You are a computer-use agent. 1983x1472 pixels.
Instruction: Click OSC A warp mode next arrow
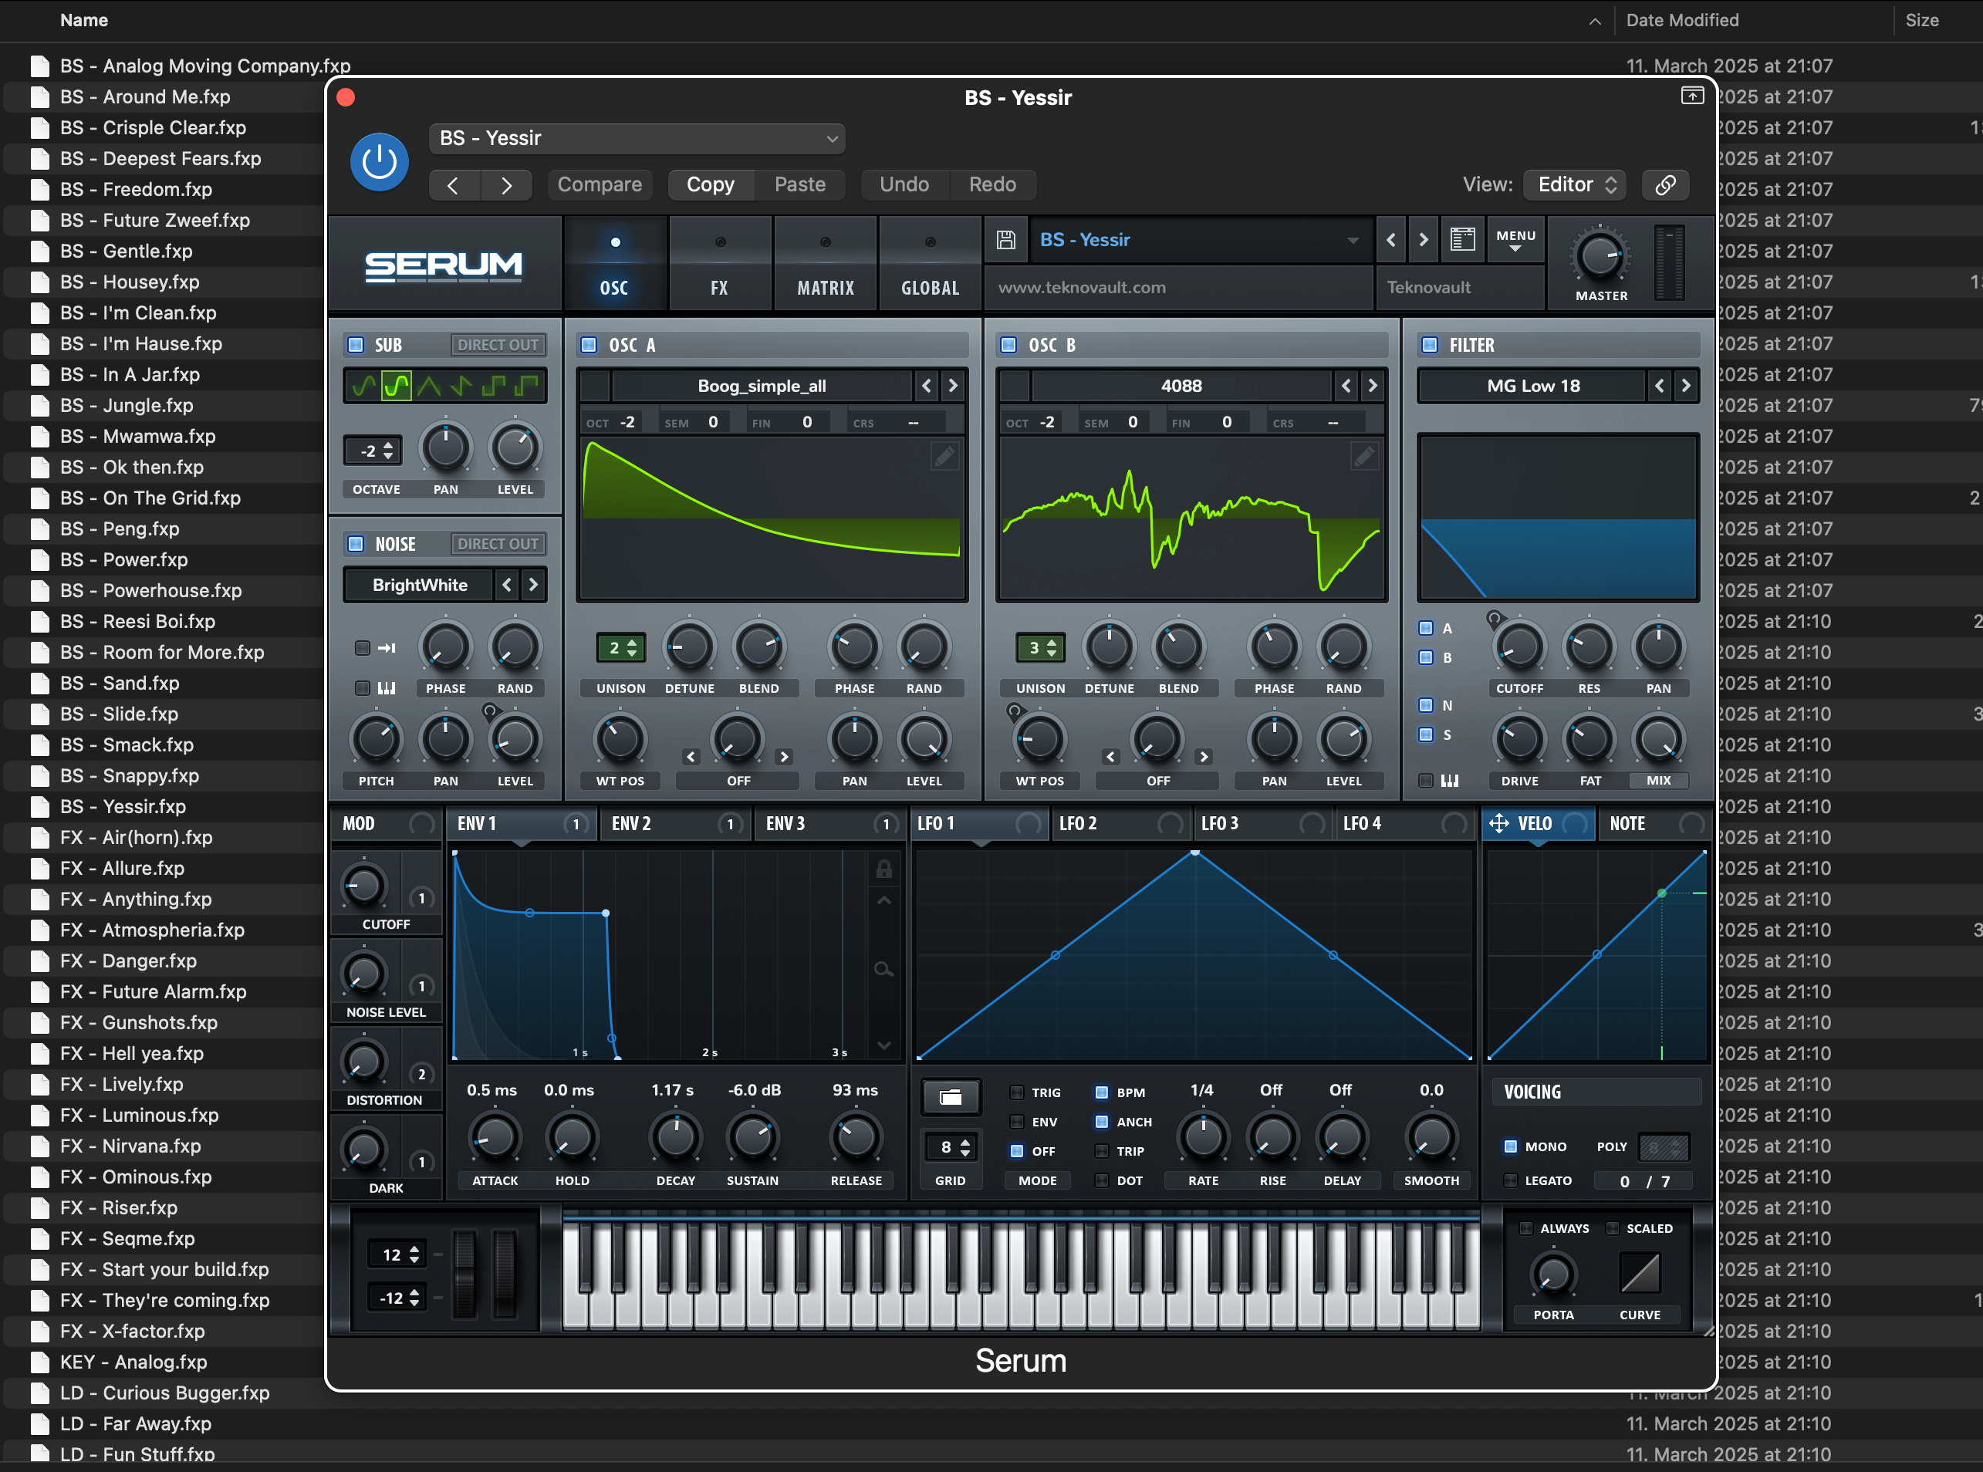783,757
